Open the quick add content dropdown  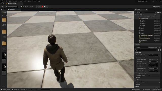pyautogui.click(x=22, y=7)
